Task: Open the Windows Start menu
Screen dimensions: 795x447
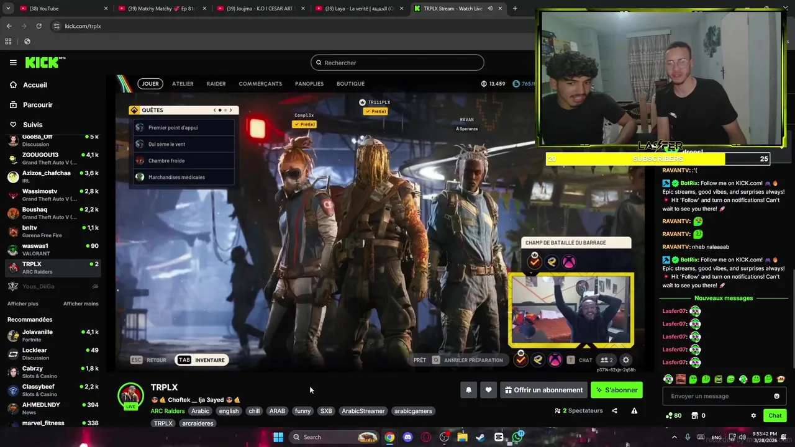Action: (x=278, y=437)
